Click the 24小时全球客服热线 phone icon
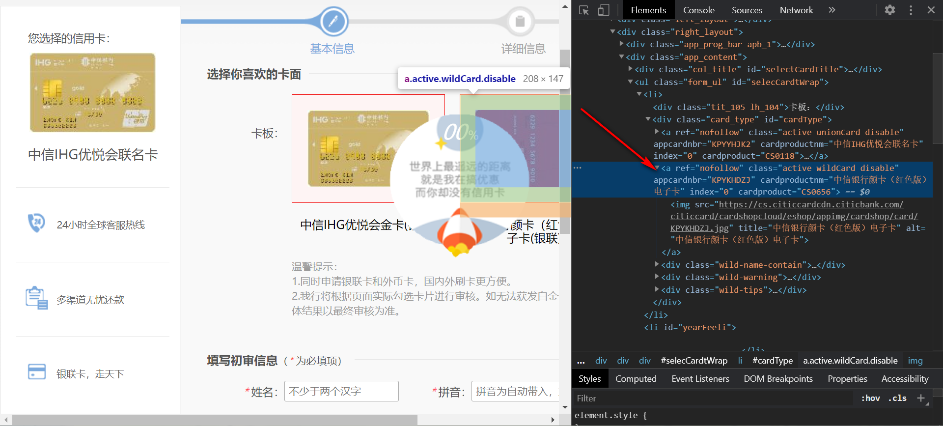943x426 pixels. coord(36,223)
